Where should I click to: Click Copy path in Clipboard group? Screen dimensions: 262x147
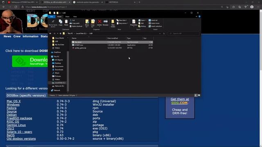(75, 23)
